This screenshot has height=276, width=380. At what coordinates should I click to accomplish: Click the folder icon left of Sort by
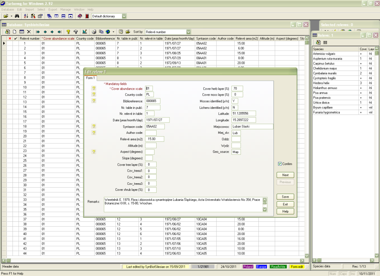(x=128, y=32)
